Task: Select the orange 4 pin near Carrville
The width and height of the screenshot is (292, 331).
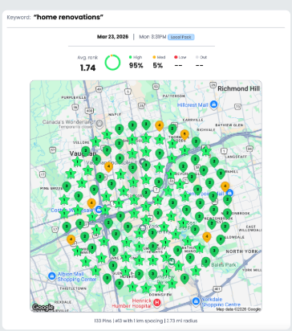Action: click(x=160, y=125)
